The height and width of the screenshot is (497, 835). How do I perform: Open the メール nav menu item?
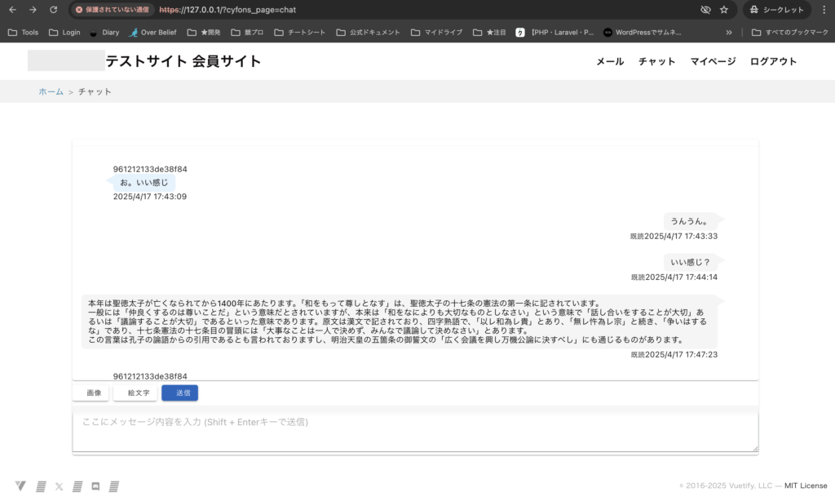click(x=610, y=61)
